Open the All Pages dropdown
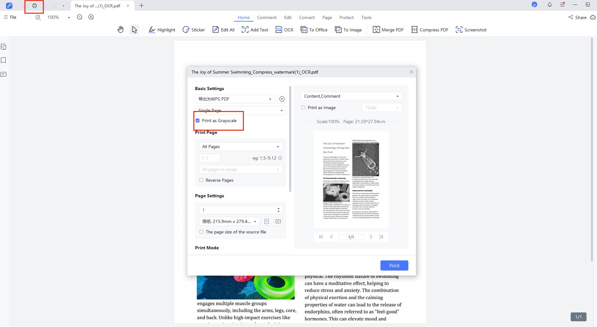597x327 pixels. coord(240,146)
